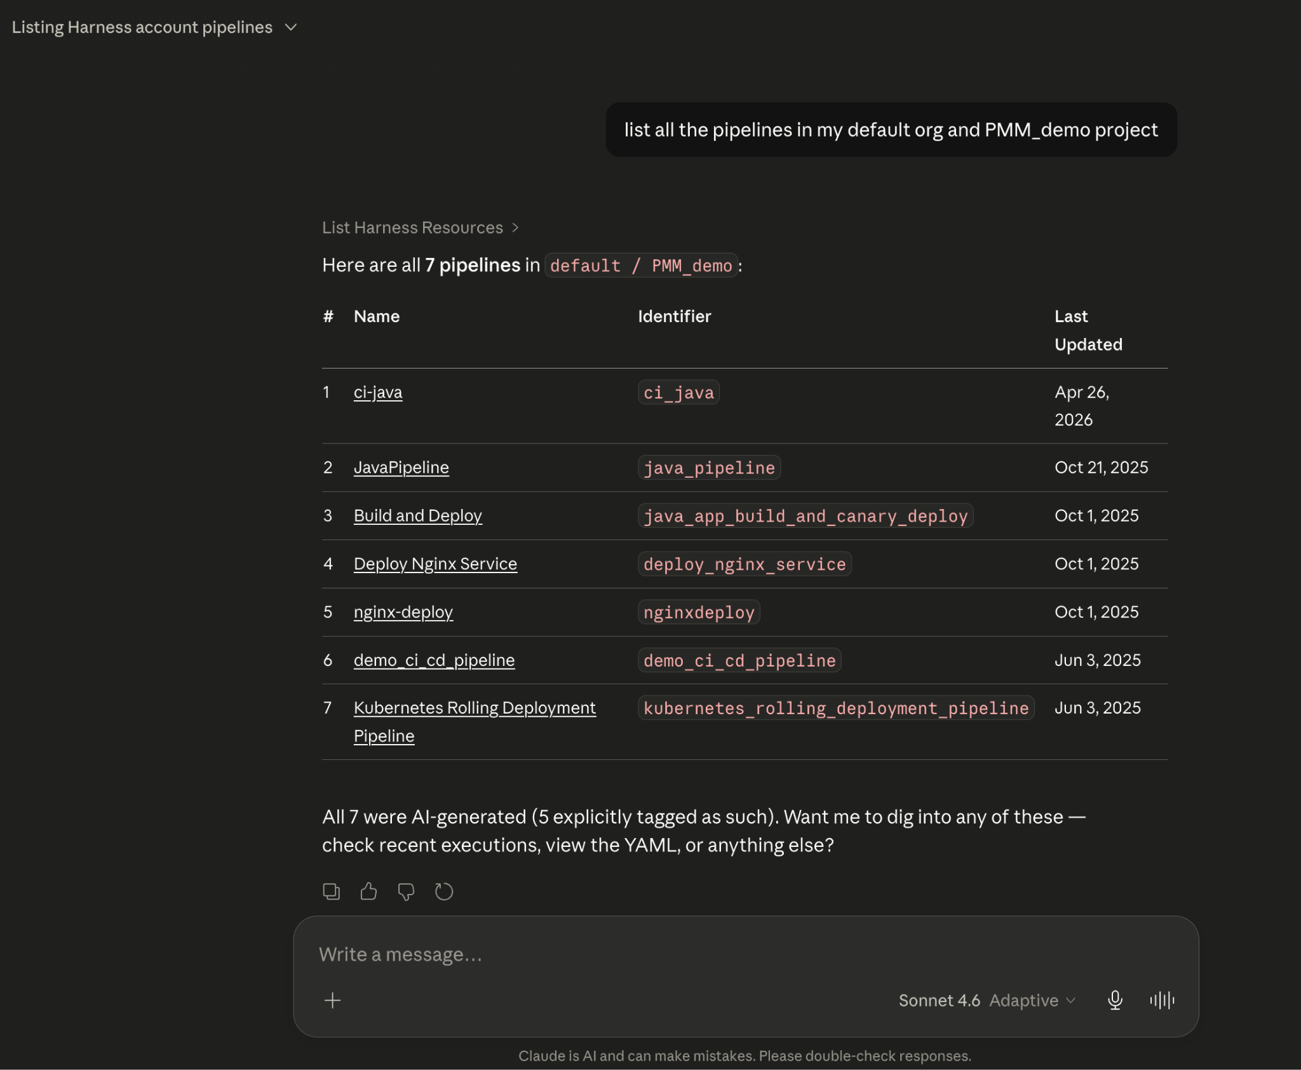The width and height of the screenshot is (1301, 1070).
Task: Click the Last Updated column header
Action: [1088, 330]
